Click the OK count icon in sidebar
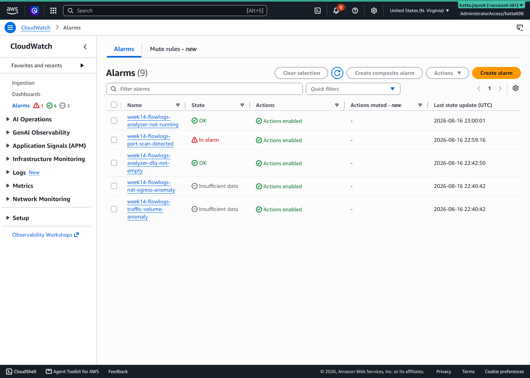The height and width of the screenshot is (378, 530). 50,105
